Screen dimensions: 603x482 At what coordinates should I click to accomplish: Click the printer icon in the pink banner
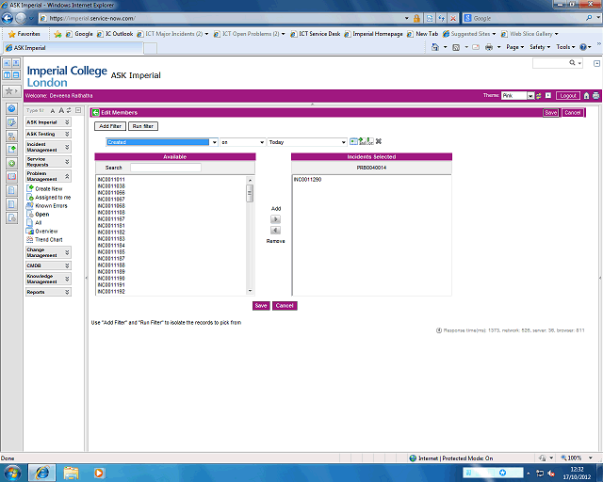click(595, 96)
